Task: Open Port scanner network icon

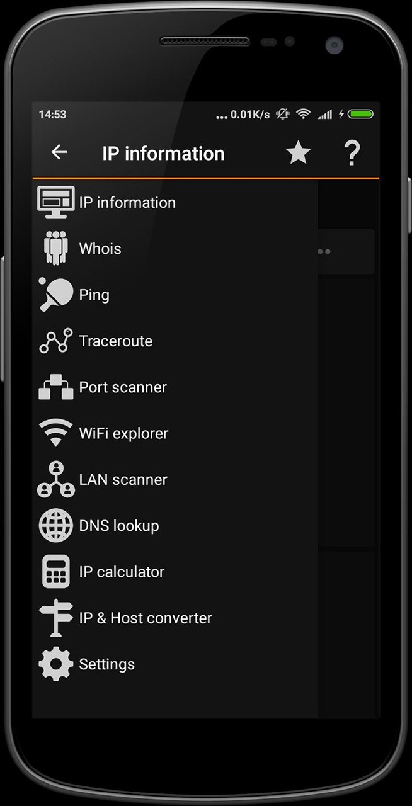Action: coord(56,387)
